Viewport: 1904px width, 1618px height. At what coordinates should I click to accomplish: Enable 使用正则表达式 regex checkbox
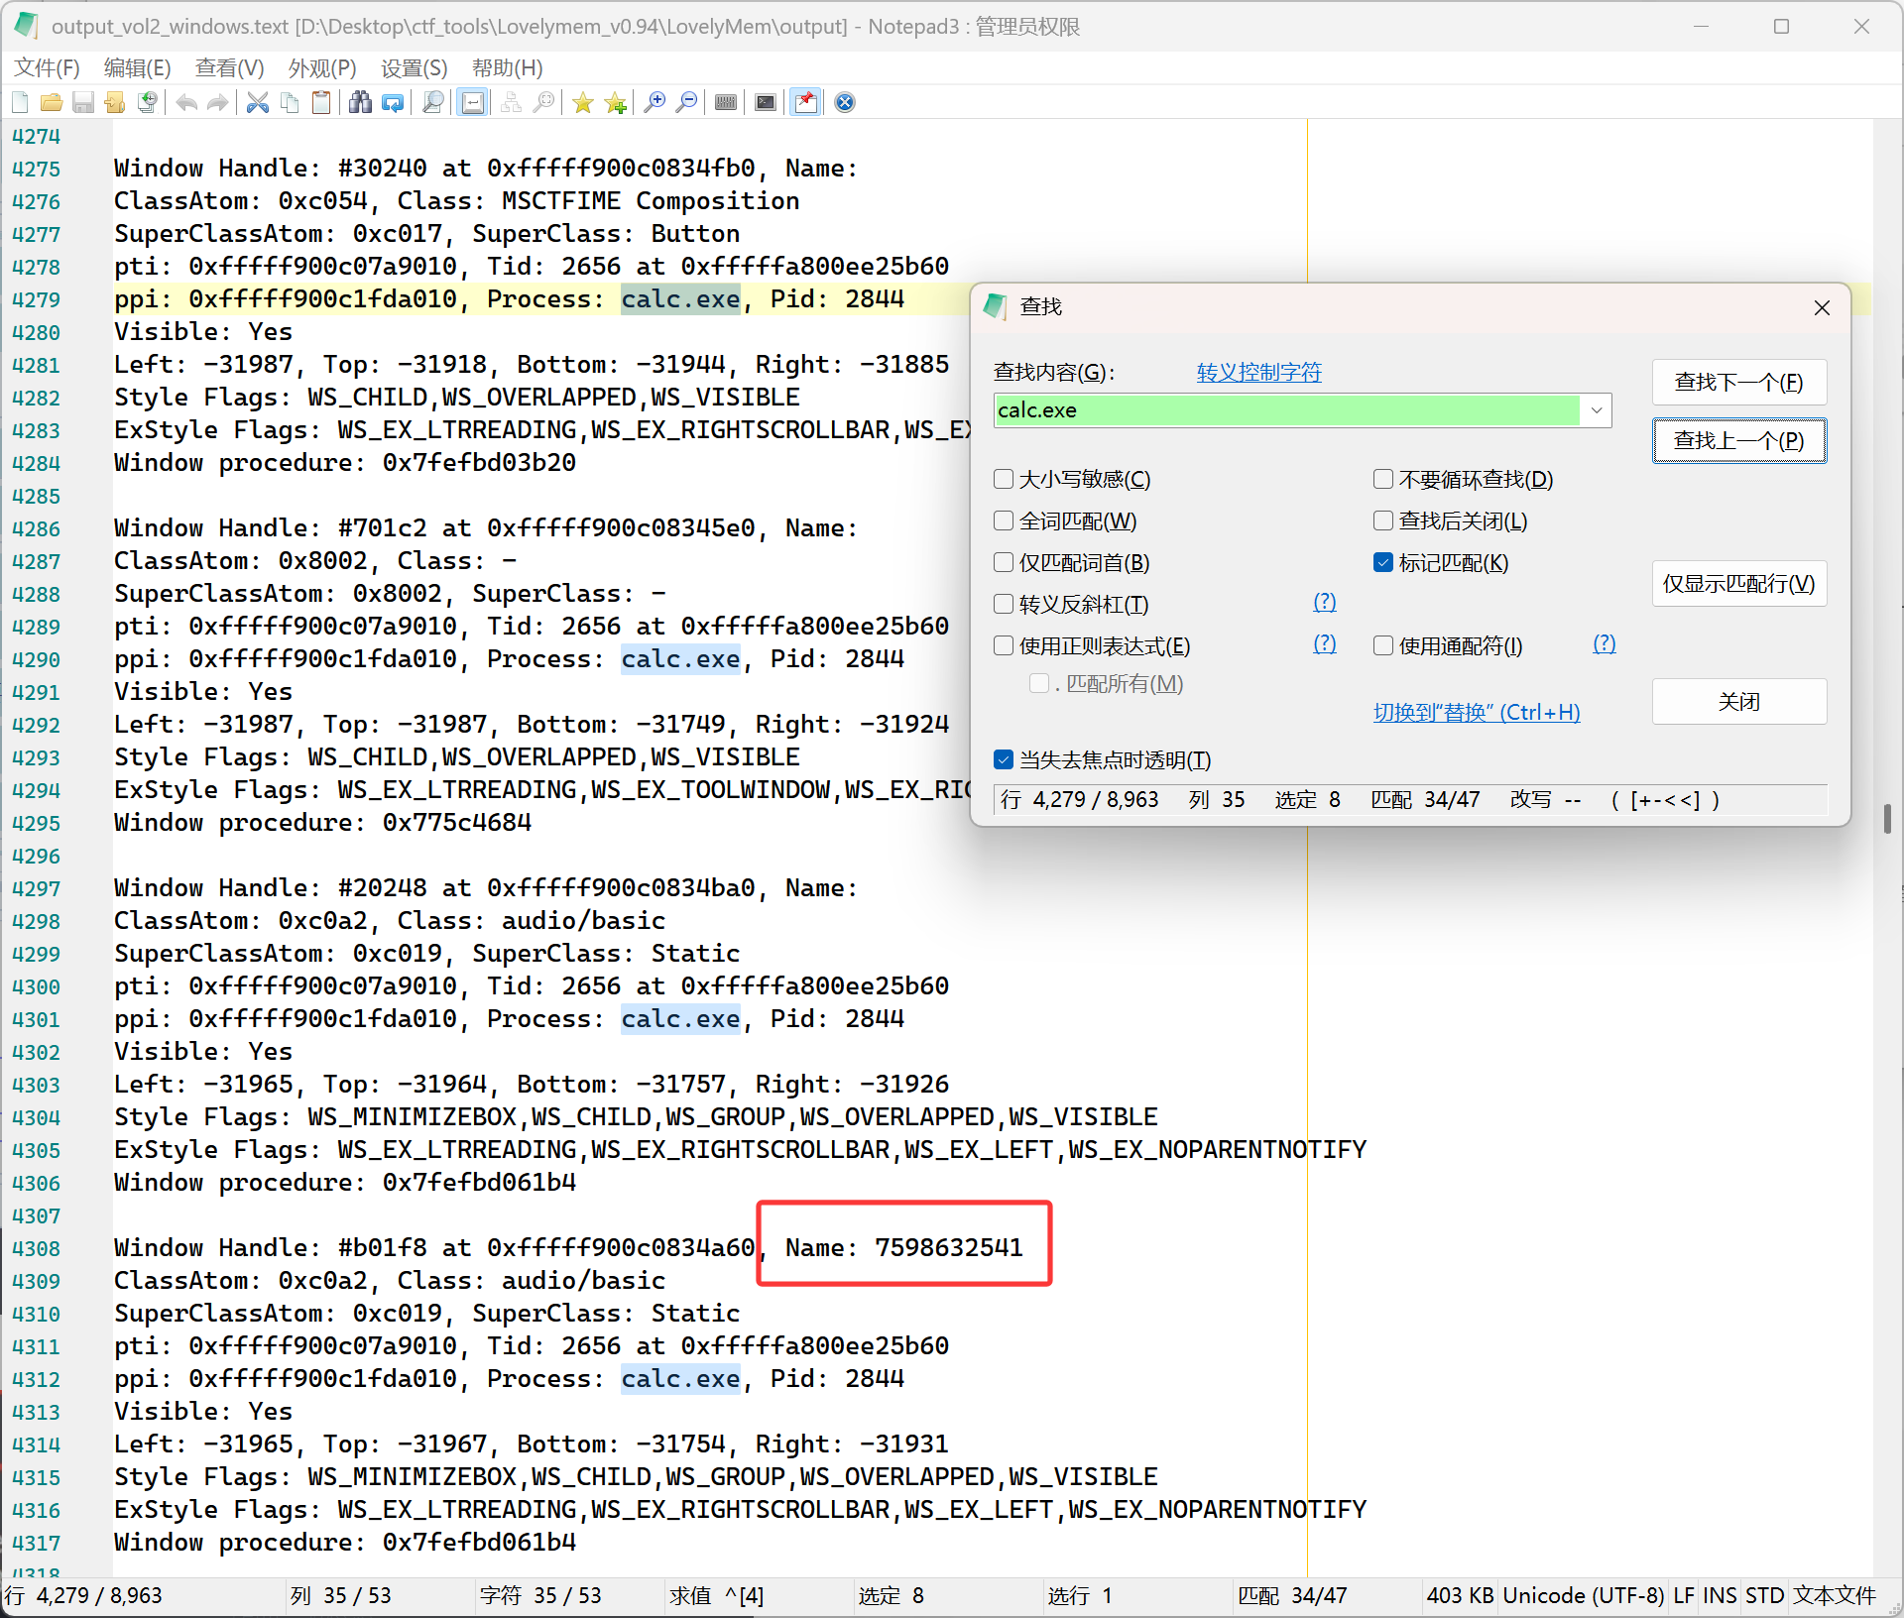pyautogui.click(x=1004, y=646)
